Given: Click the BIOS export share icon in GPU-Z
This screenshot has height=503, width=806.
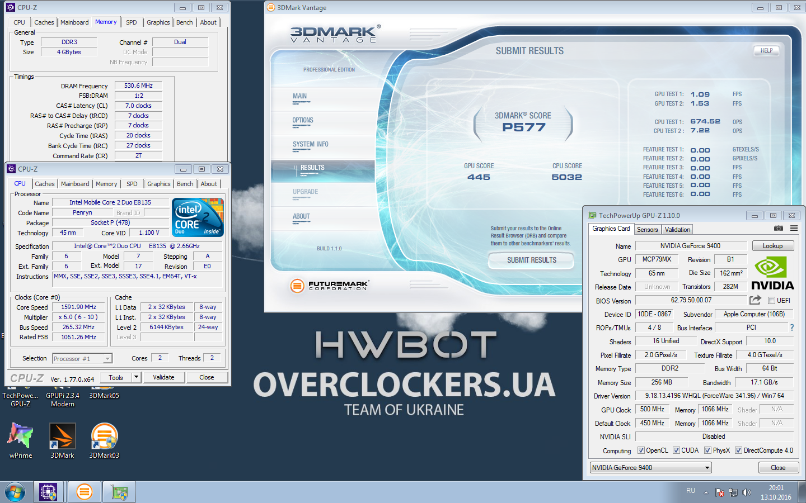Looking at the screenshot, I should coord(755,300).
